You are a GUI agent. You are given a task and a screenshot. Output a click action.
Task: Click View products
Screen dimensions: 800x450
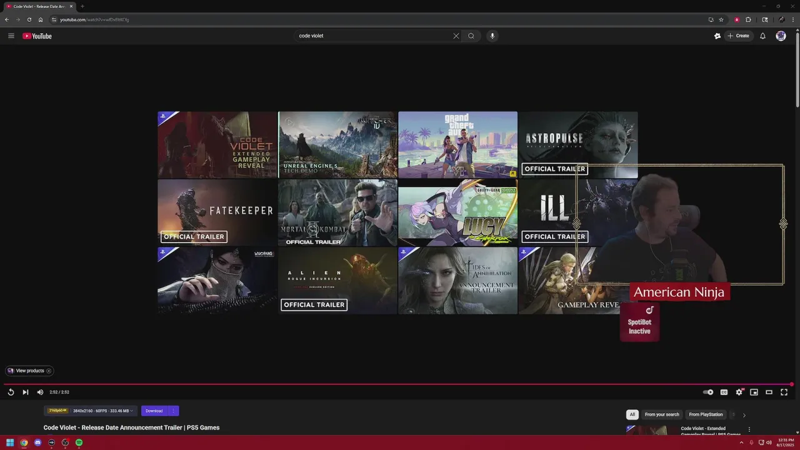29,371
